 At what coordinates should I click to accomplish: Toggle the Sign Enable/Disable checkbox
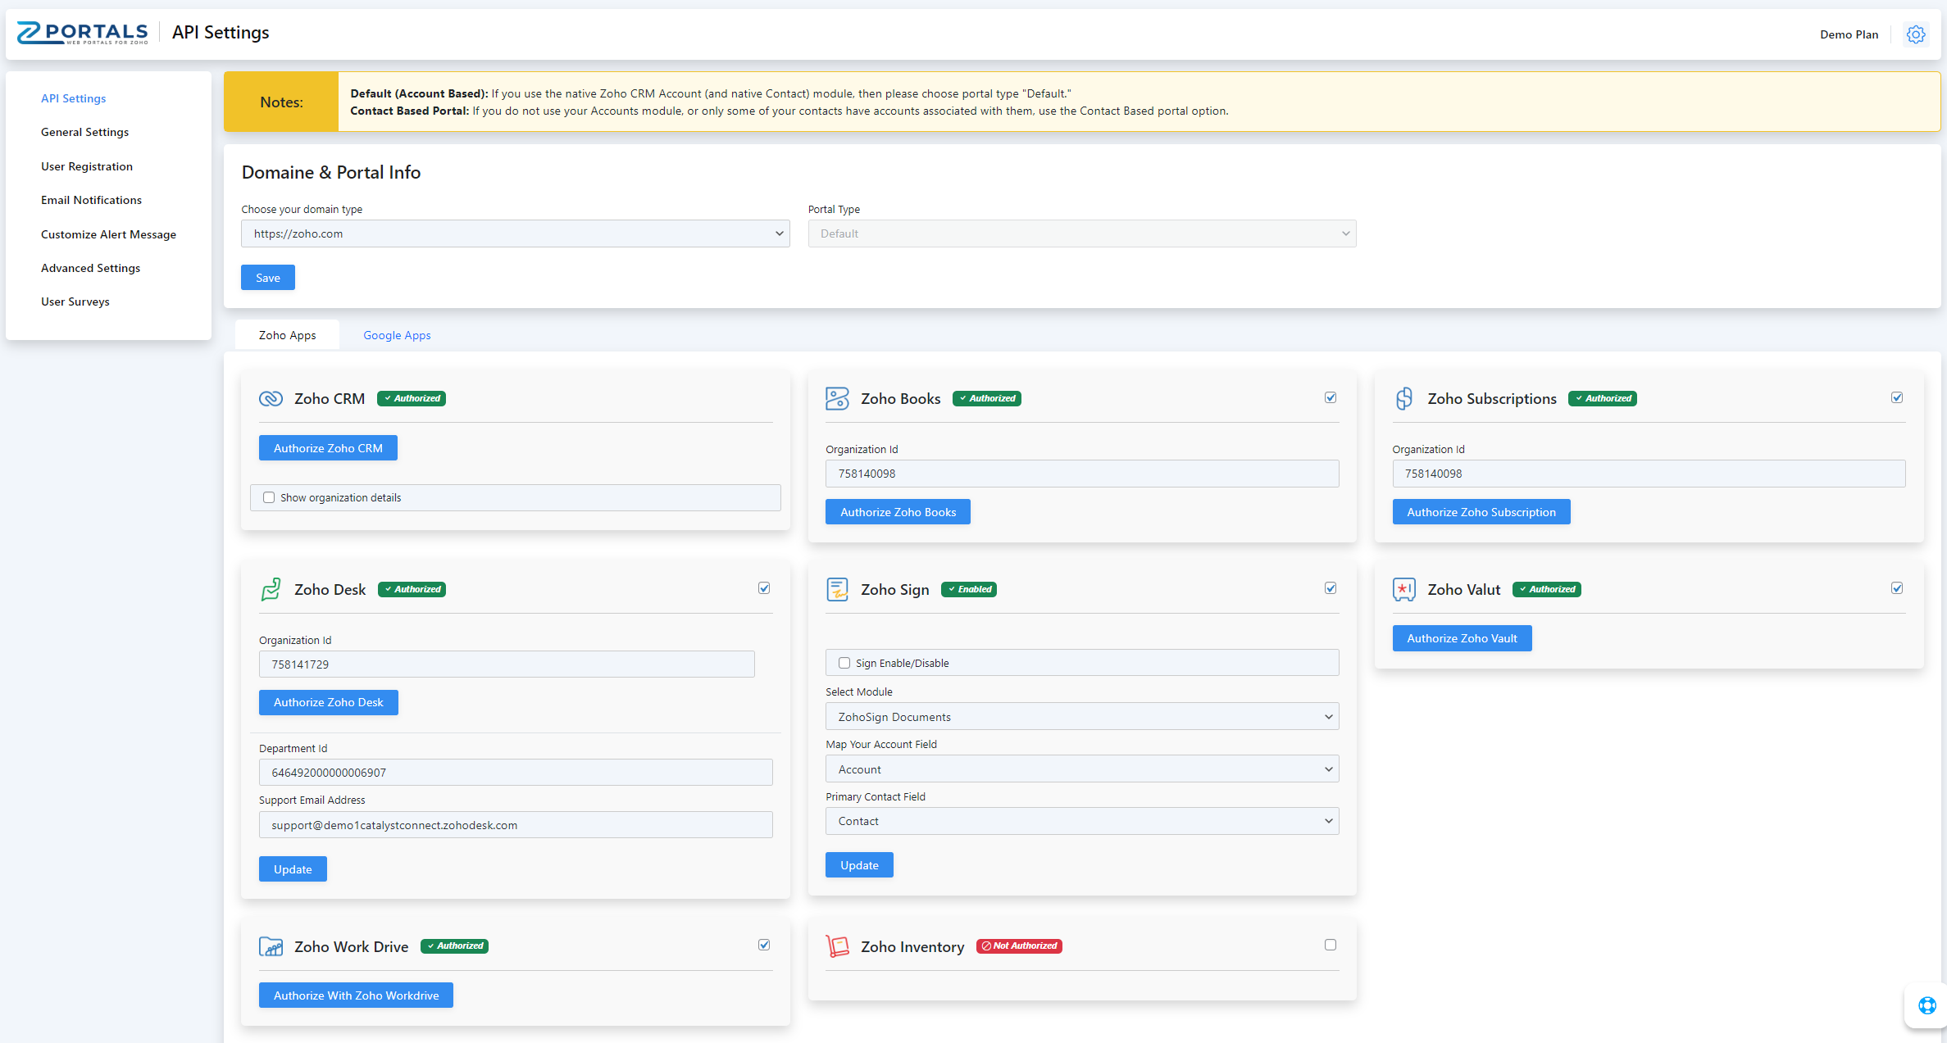tap(844, 662)
